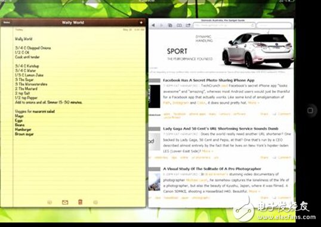The width and height of the screenshot is (321, 227).
Task: Go to previous note arrow icon
Action: tap(50, 202)
